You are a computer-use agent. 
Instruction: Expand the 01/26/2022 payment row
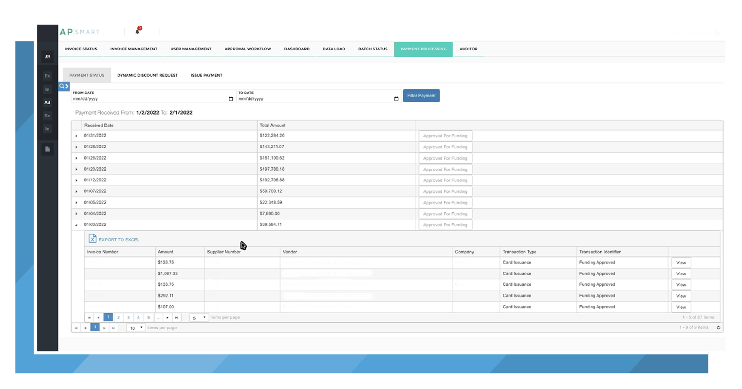76,158
